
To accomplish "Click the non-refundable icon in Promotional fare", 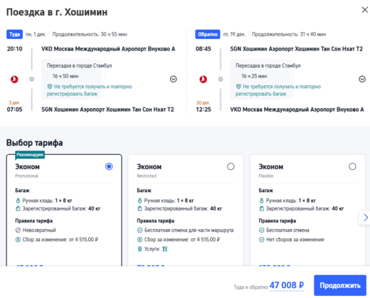I will click(18, 230).
